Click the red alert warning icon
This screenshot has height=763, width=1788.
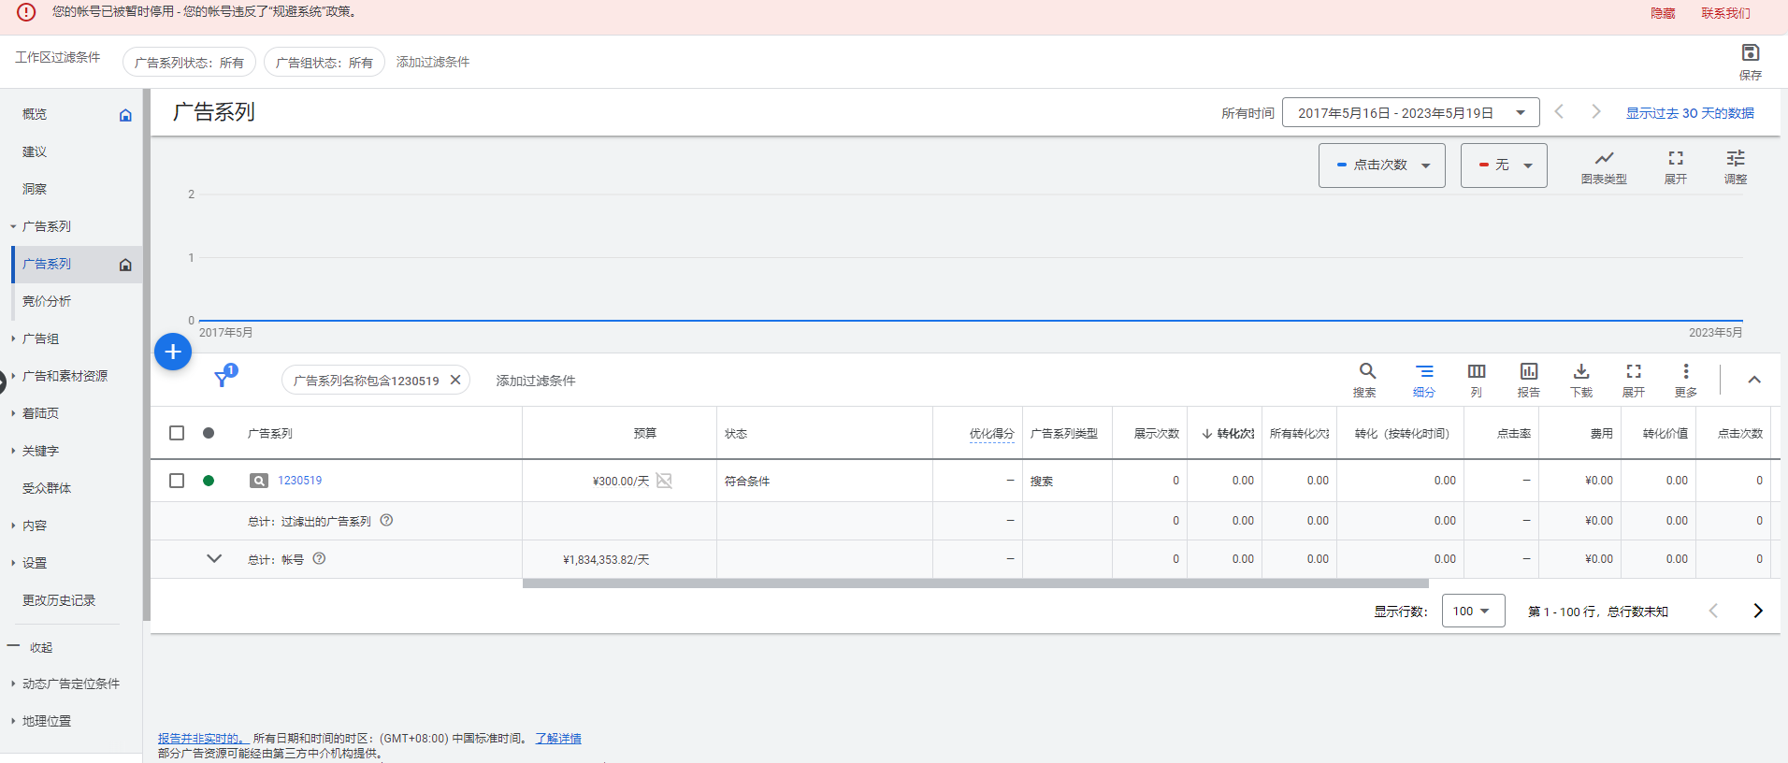[x=26, y=12]
